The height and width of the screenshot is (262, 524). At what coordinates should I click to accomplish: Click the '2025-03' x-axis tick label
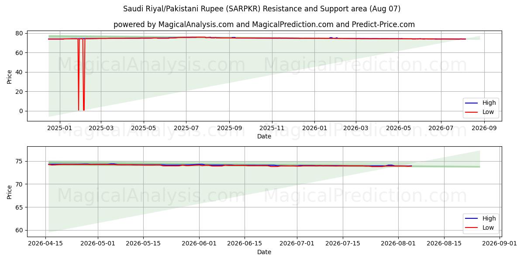[101, 128]
